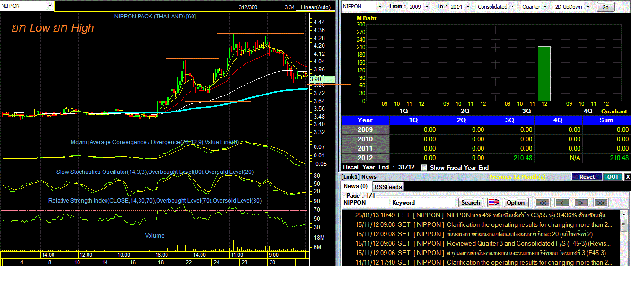Click the 4Q column header in the table
The height and width of the screenshot is (284, 631).
(558, 120)
